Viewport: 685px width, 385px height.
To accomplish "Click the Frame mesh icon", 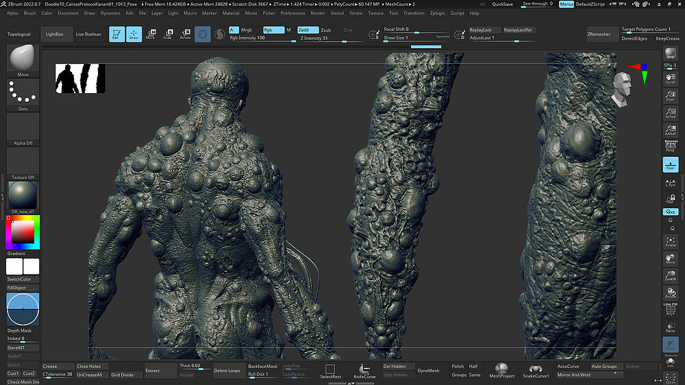I will tap(671, 242).
